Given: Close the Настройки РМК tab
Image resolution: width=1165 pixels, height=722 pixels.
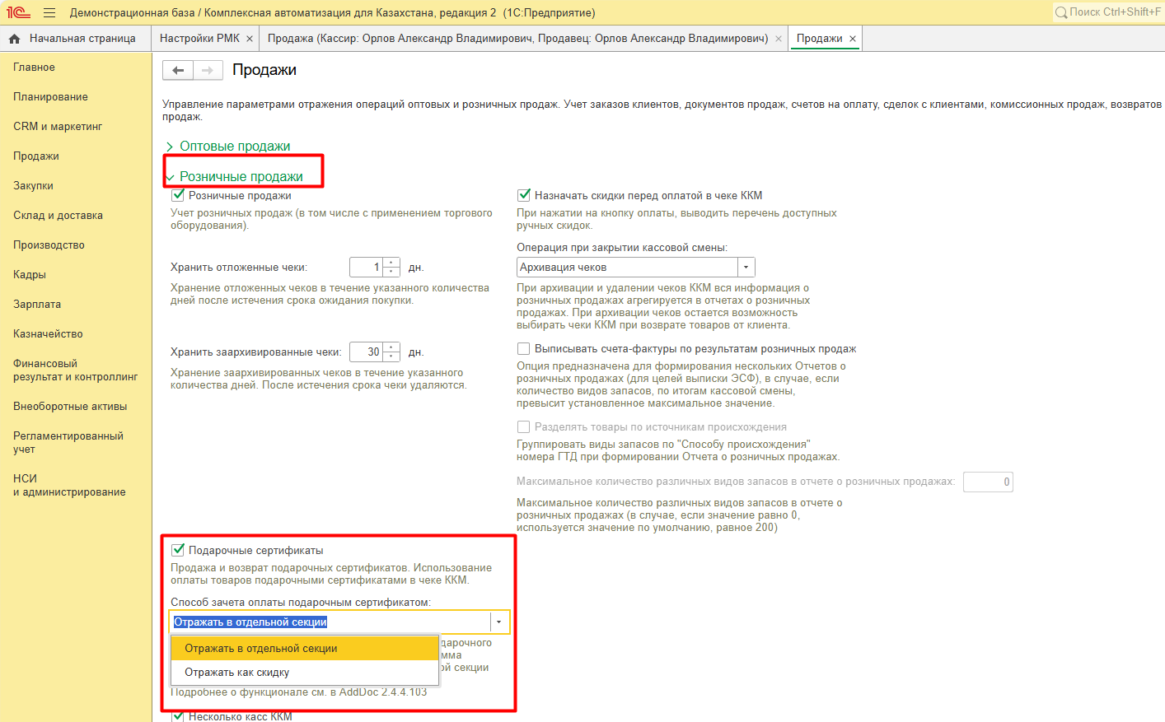Looking at the screenshot, I should (x=250, y=39).
